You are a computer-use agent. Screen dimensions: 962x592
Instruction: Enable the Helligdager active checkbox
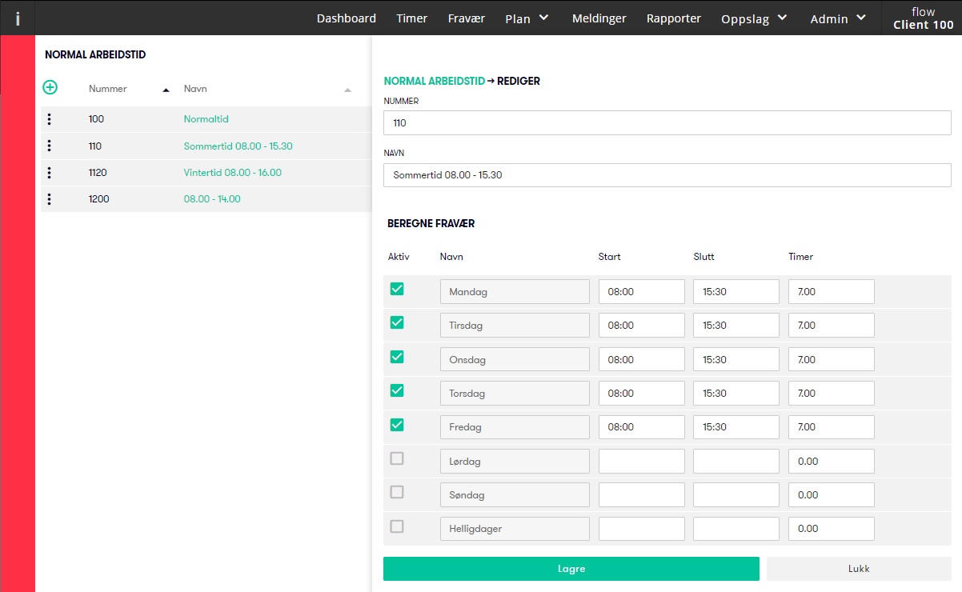pos(397,526)
